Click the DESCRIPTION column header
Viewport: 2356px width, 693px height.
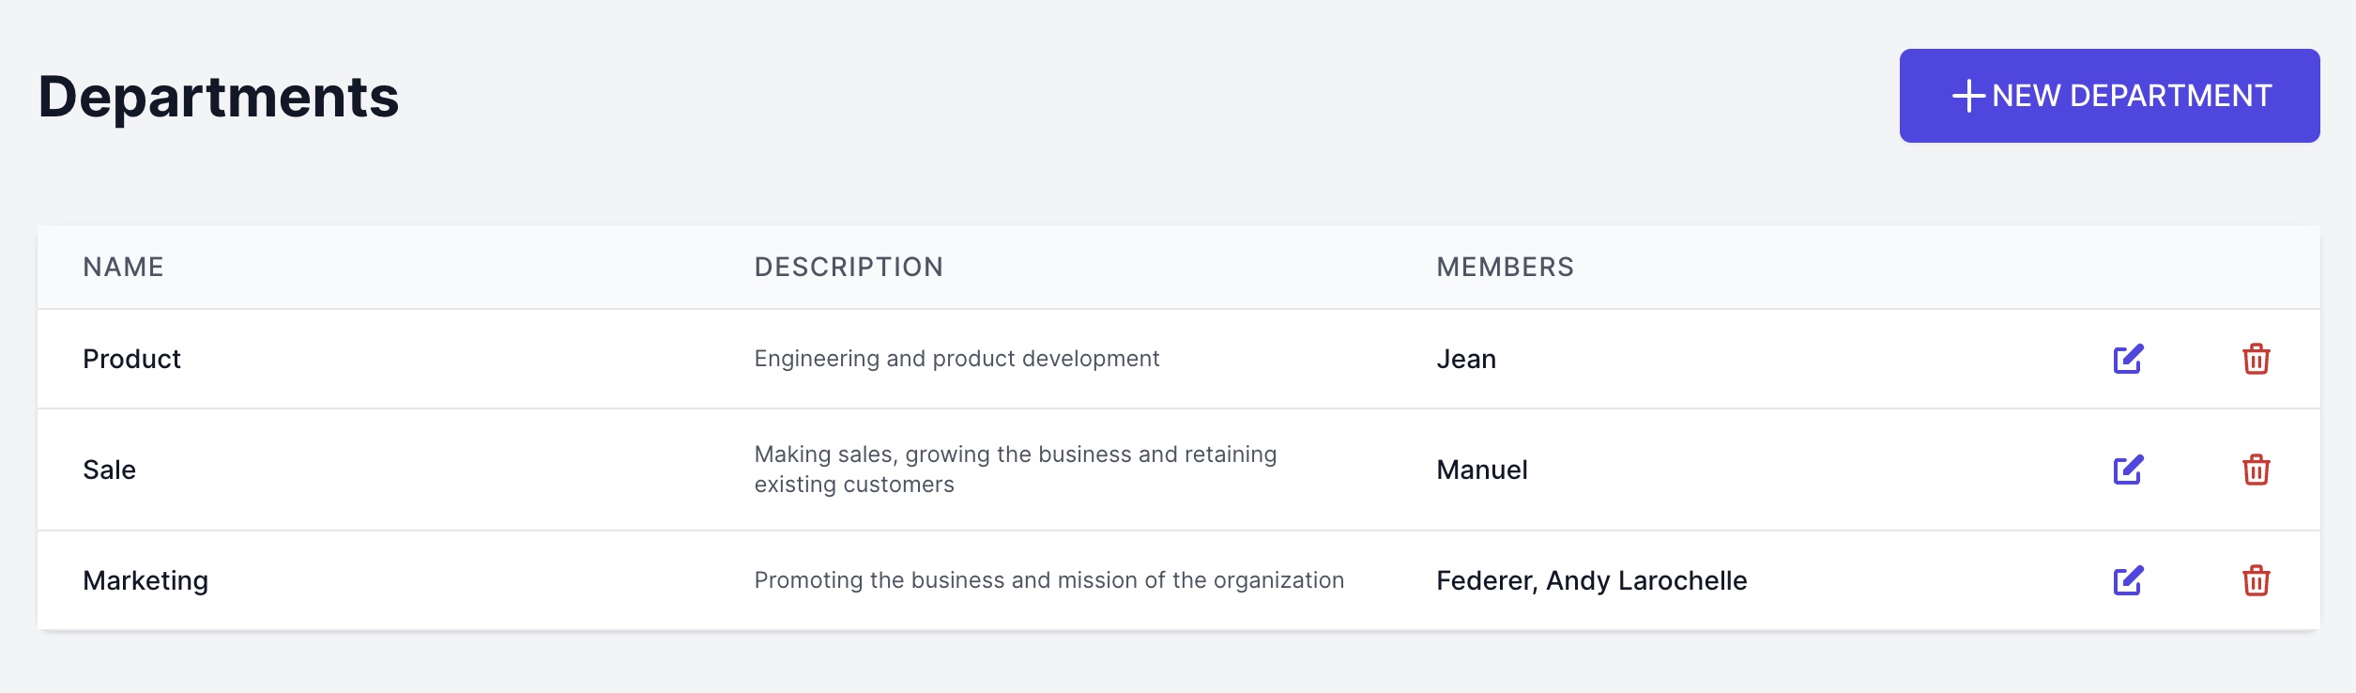848,267
